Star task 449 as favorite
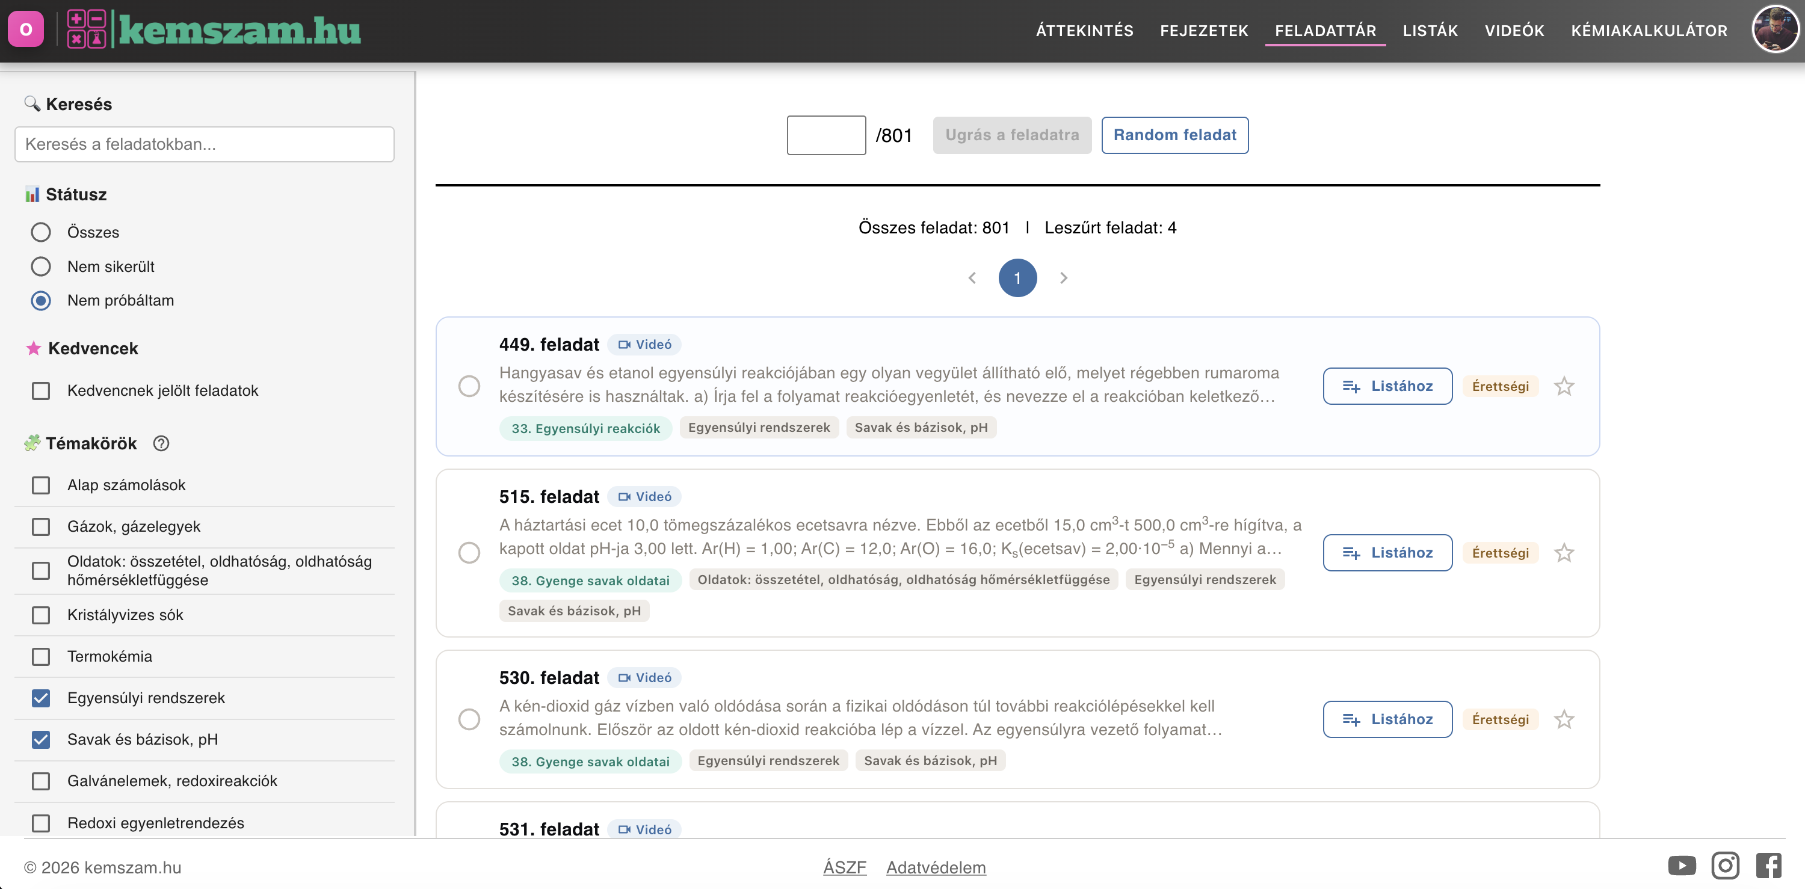Screen dimensions: 1805x889 point(1564,386)
